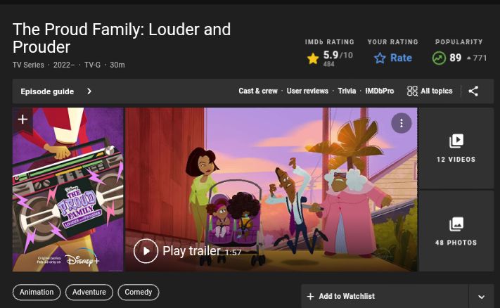
Task: Click the plus bookmark on poster
Action: pos(23,120)
